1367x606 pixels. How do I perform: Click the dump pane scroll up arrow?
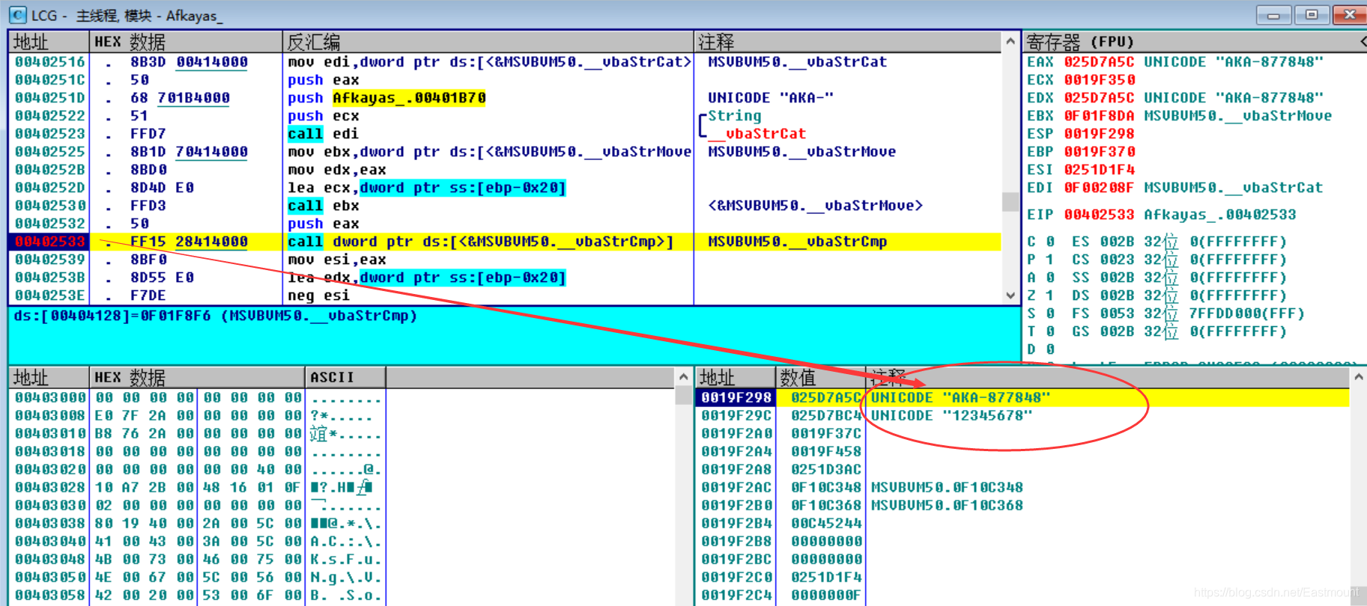(683, 377)
